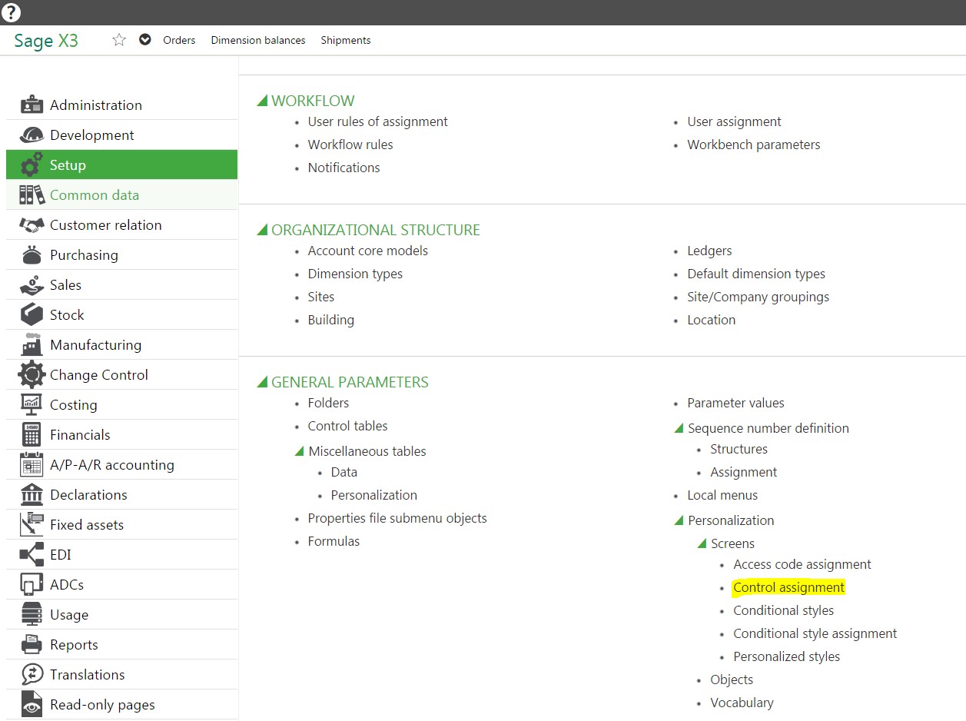Click the Financials calculator icon
This screenshot has height=721, width=966.
tap(31, 434)
